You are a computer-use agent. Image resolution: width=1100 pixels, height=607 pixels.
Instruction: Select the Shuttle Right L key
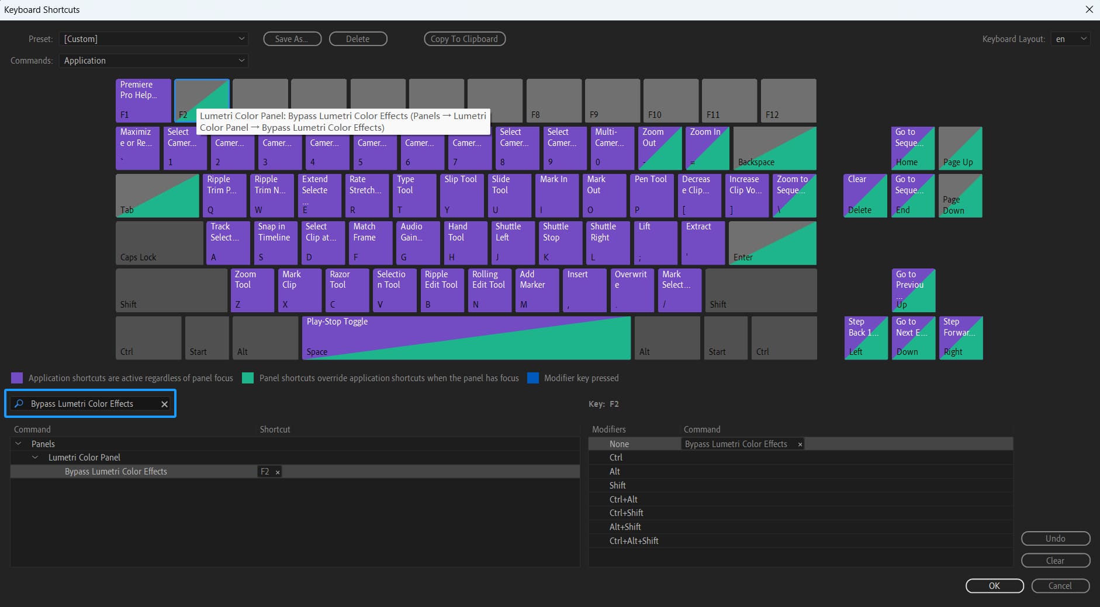tap(608, 243)
